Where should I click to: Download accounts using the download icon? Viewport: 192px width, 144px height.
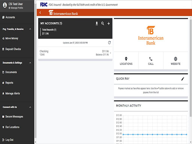[97, 23]
